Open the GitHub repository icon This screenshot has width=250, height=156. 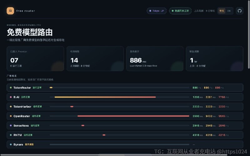click(239, 11)
